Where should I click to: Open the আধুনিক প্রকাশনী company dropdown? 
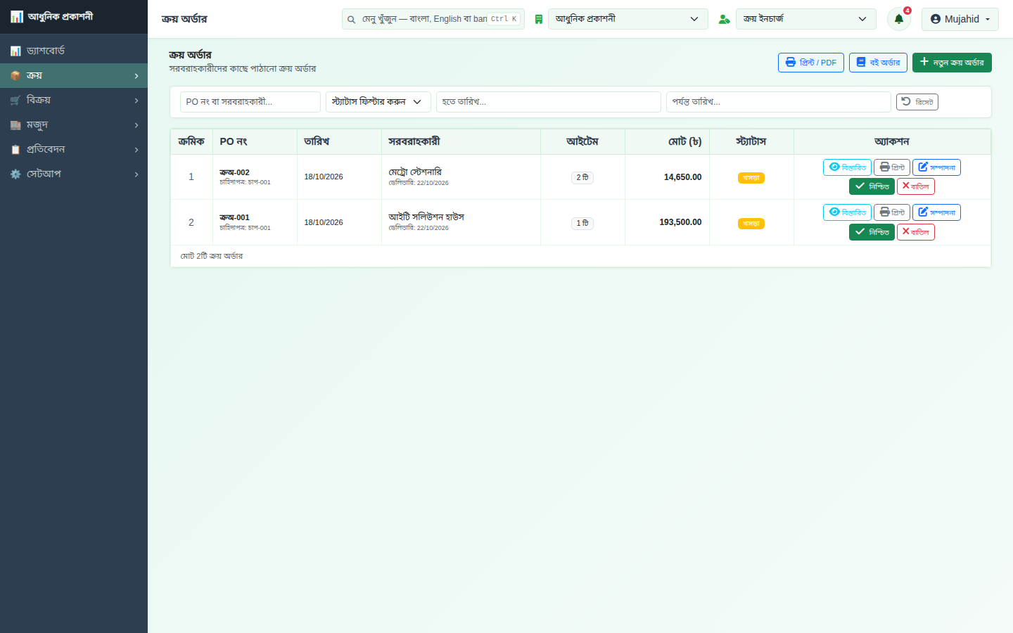(x=627, y=19)
